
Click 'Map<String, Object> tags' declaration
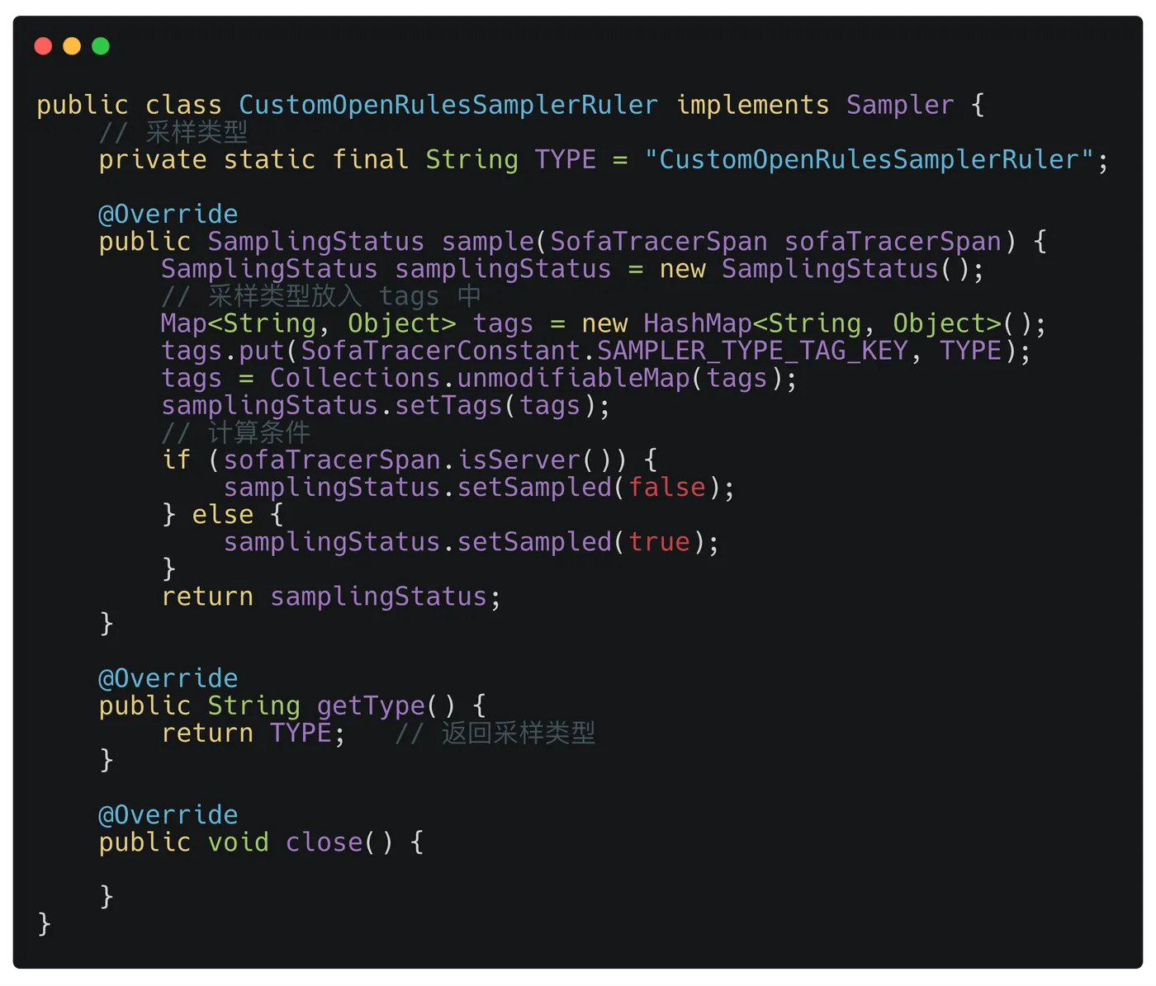coord(347,323)
